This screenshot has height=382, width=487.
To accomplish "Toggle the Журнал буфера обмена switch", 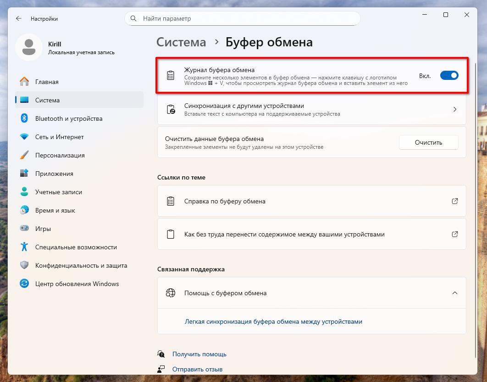I will click(449, 76).
